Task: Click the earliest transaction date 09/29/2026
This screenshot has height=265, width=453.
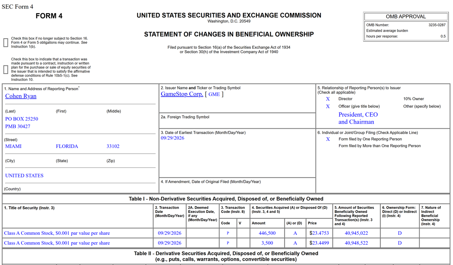Action: point(173,138)
